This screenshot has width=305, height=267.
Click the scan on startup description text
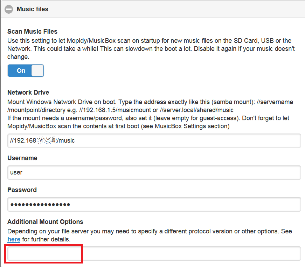(151, 48)
